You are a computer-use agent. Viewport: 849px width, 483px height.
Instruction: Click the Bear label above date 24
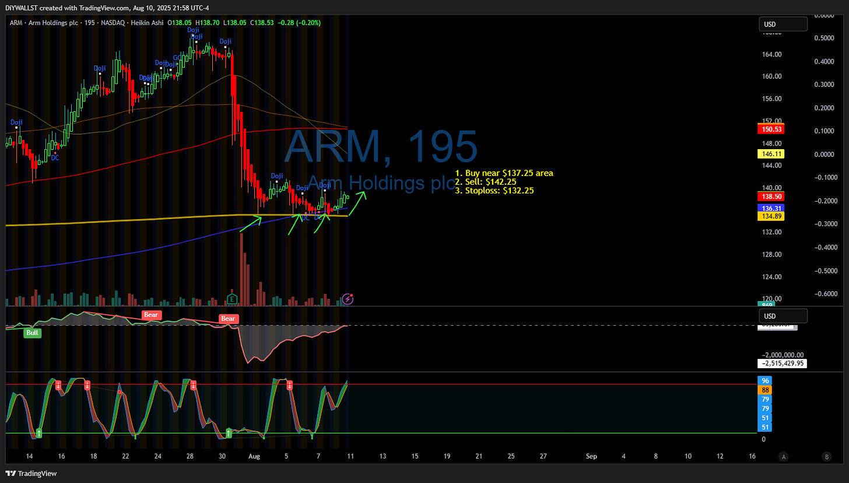point(152,315)
